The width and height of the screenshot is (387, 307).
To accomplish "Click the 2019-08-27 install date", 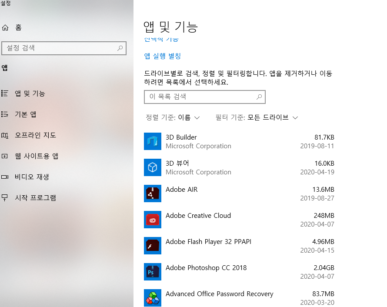I will 317,198.
